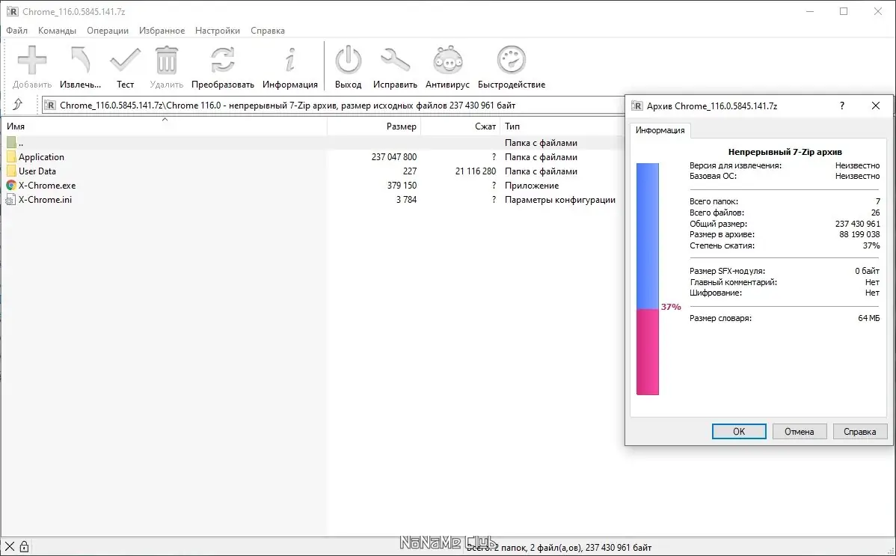
Task: Sort by the Имя column header
Action: click(165, 126)
